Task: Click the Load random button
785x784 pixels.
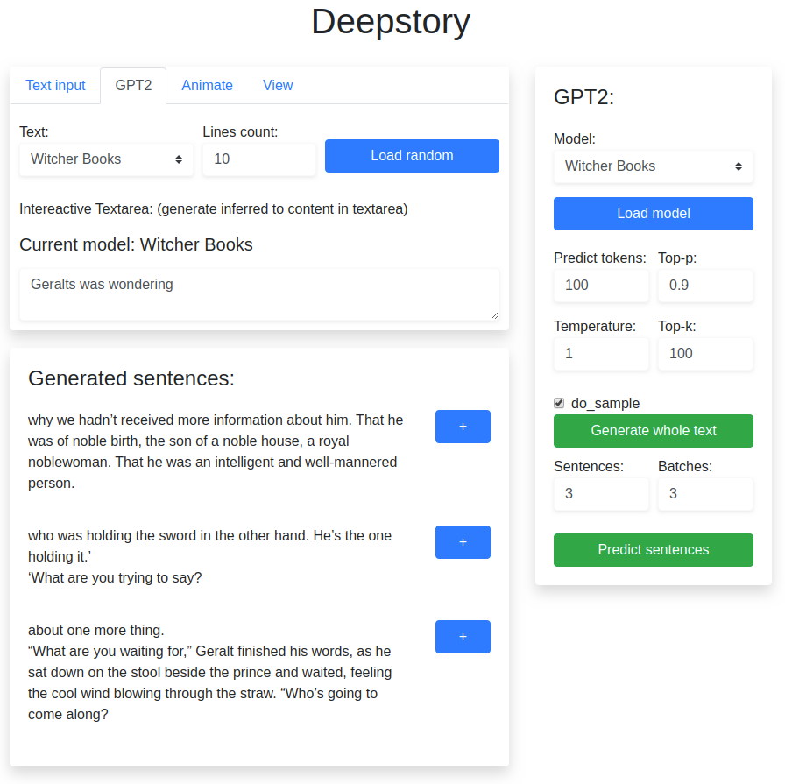Action: pos(412,156)
